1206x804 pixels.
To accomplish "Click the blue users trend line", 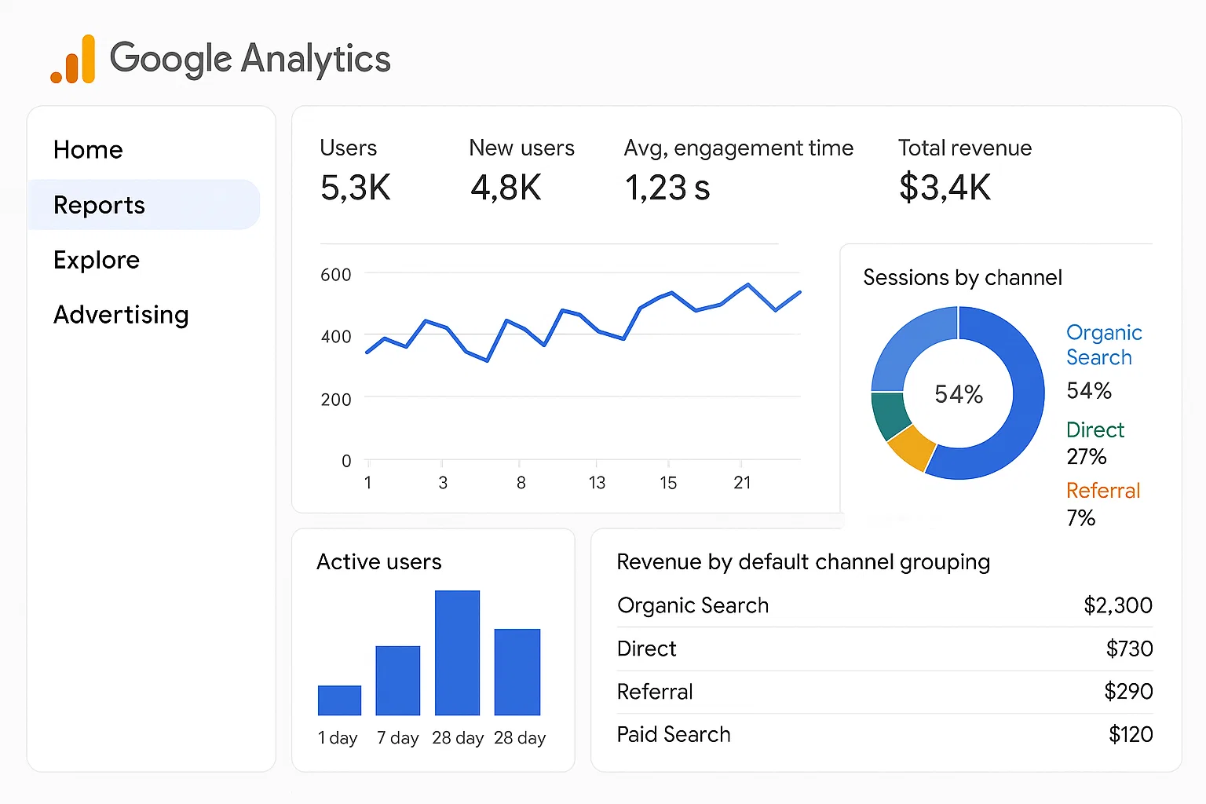I will (x=583, y=321).
